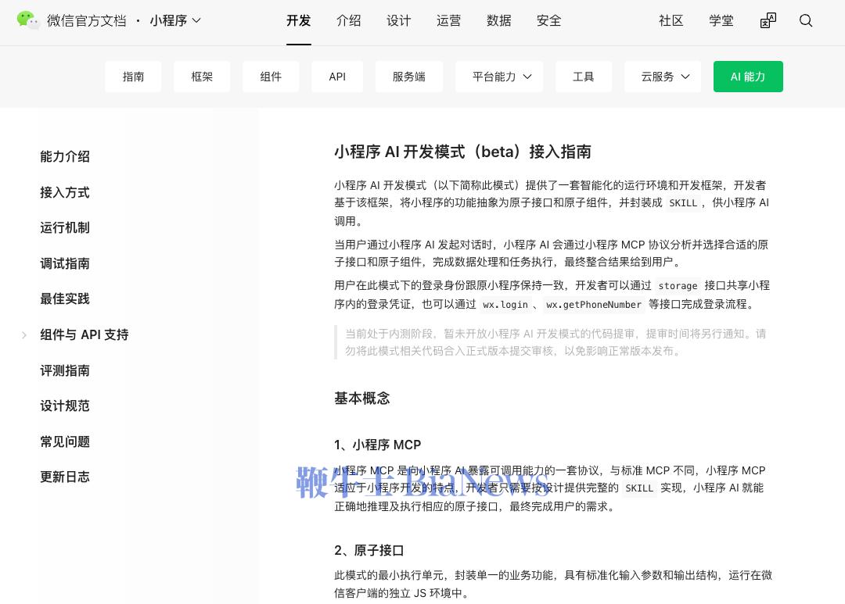Open 运行机制 in the sidebar

coord(65,227)
